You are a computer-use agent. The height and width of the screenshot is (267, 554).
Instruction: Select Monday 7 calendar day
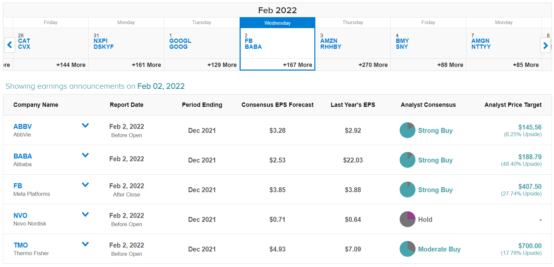[504, 44]
